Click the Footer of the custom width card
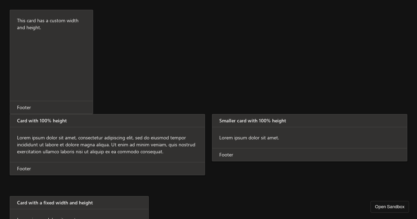 click(24, 107)
